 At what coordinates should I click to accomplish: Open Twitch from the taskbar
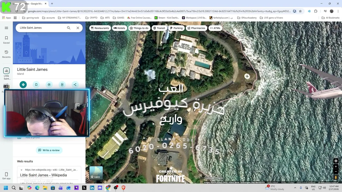click(76, 188)
